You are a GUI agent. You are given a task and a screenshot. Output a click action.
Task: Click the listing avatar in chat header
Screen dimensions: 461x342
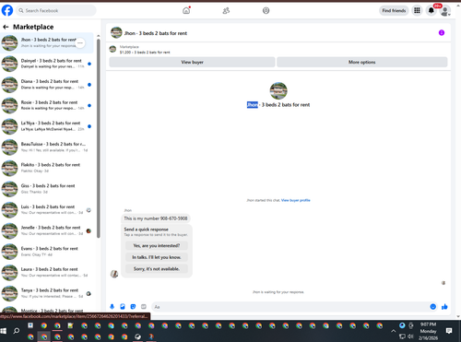116,32
